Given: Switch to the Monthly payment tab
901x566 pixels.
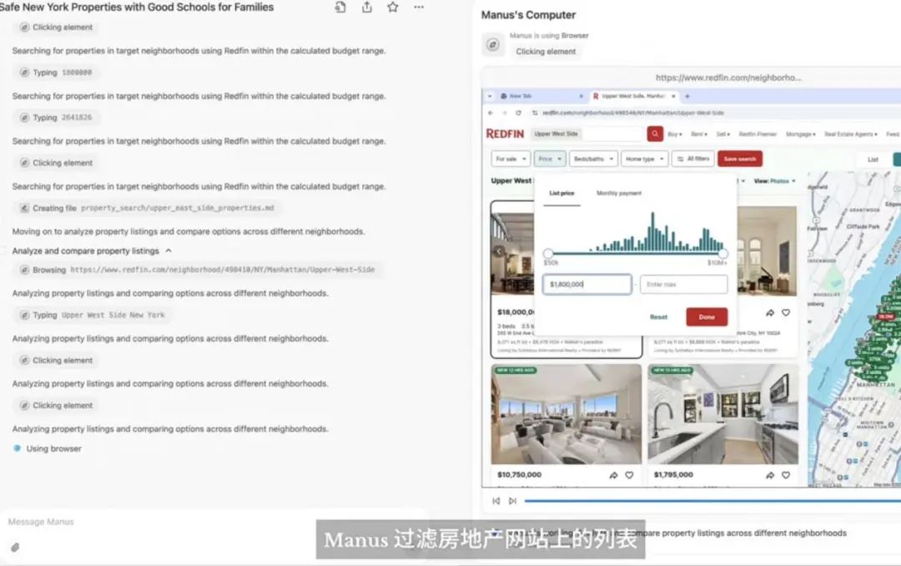Looking at the screenshot, I should [619, 194].
